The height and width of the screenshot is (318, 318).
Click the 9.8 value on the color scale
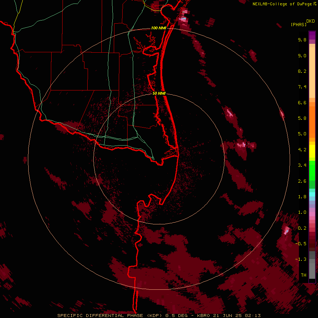(302, 40)
